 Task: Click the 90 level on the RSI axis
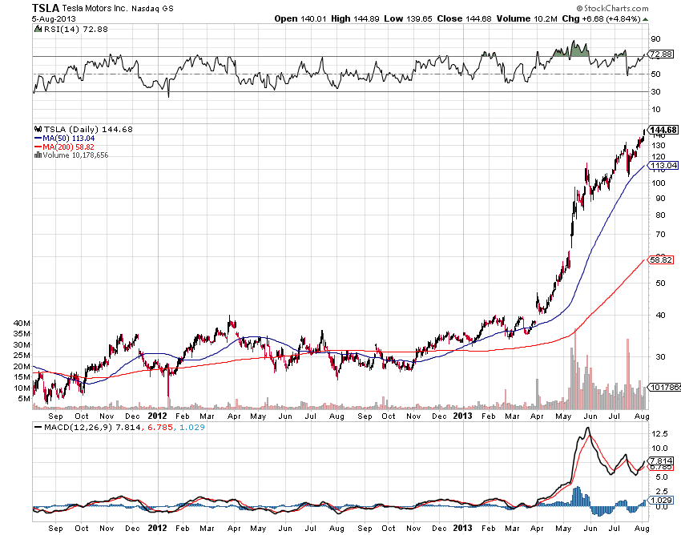tap(655, 39)
